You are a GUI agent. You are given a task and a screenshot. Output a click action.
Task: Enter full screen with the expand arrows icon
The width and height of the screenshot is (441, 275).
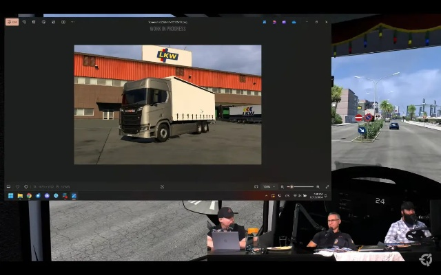327,186
